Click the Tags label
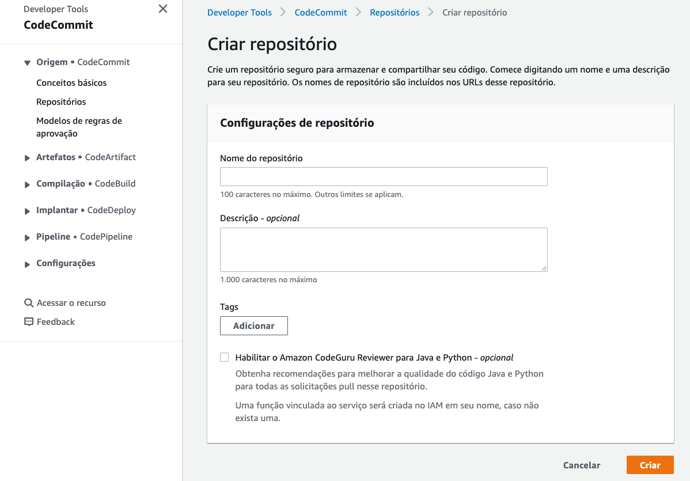The width and height of the screenshot is (690, 481). [x=229, y=306]
